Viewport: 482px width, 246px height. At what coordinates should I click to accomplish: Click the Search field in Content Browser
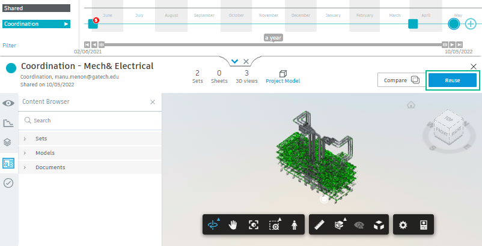[x=90, y=121]
